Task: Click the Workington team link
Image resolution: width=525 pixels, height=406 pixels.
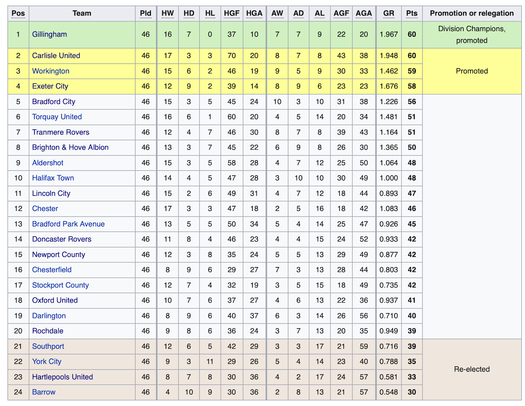Action: click(51, 71)
